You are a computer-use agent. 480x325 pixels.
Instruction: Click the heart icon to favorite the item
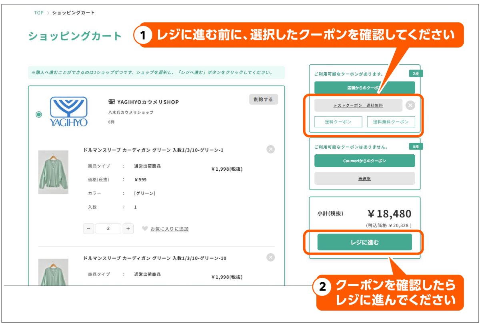[x=145, y=229]
